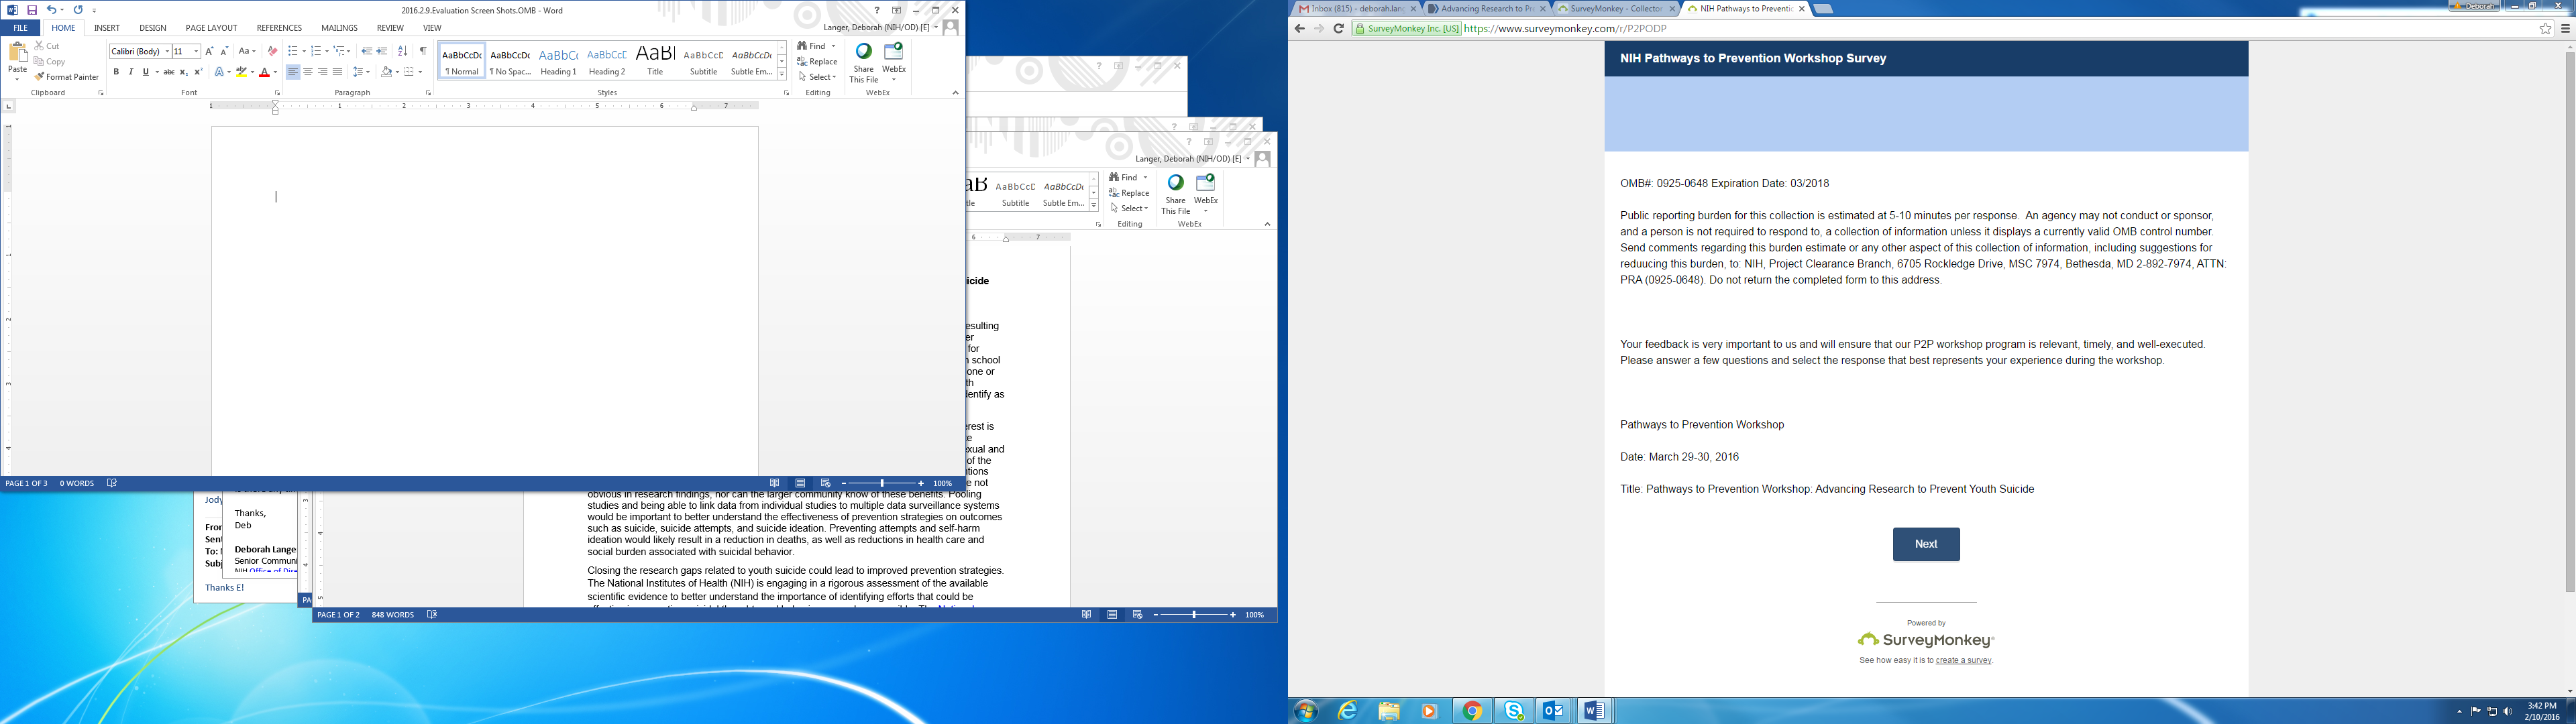Click the Grow Font icon

point(209,51)
